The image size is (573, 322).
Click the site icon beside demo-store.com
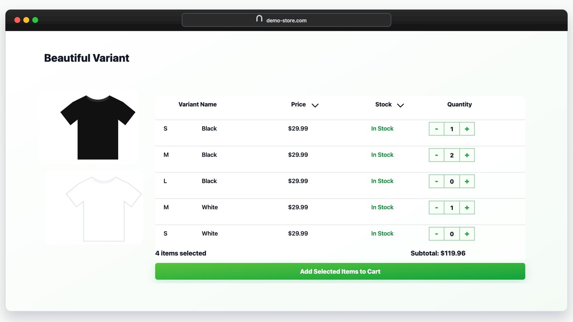(259, 19)
